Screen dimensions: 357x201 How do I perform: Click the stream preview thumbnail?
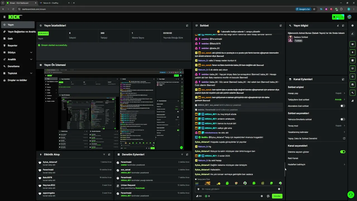coord(114,109)
